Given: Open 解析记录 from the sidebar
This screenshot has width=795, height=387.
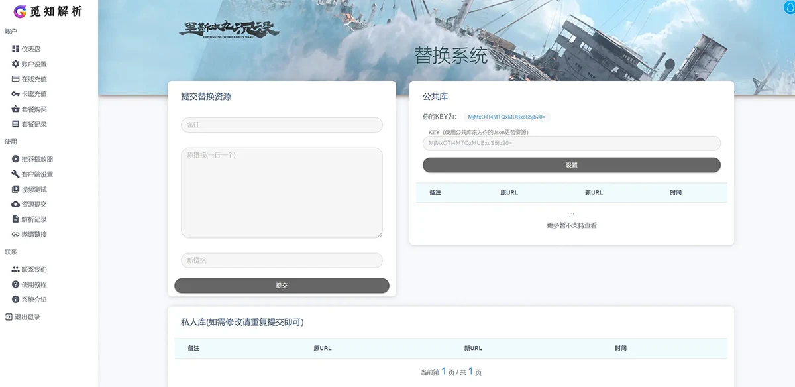Looking at the screenshot, I should pos(34,219).
